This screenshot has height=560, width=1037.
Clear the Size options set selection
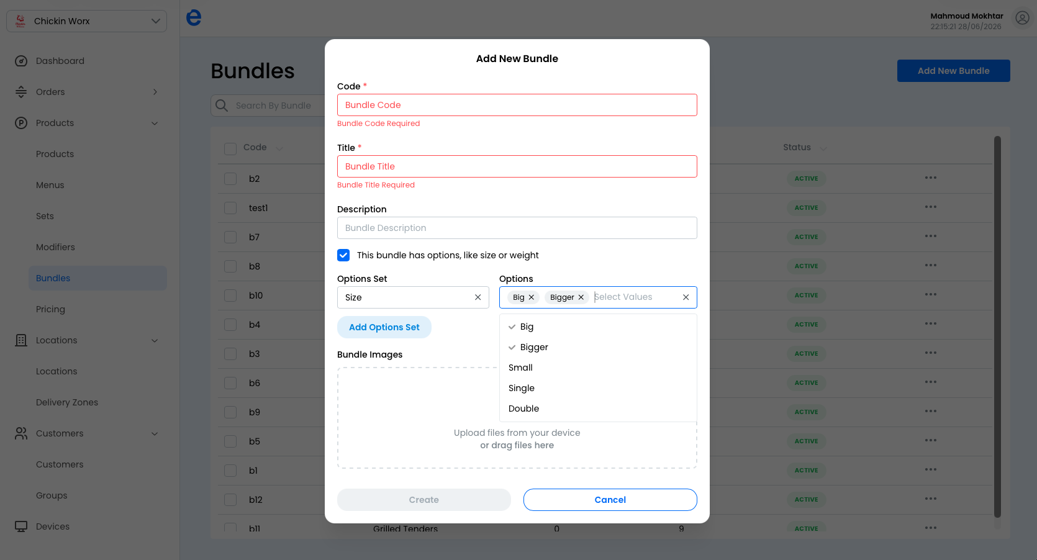(x=478, y=297)
